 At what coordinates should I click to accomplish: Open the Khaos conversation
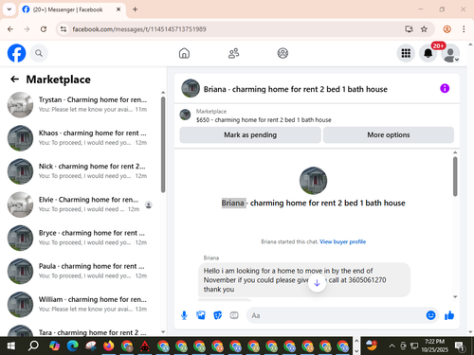tap(82, 138)
